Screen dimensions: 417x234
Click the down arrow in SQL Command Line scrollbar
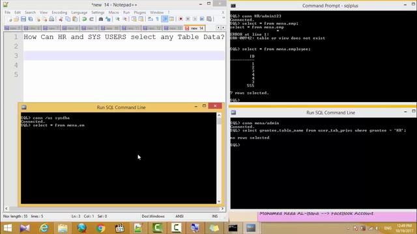pos(219,201)
